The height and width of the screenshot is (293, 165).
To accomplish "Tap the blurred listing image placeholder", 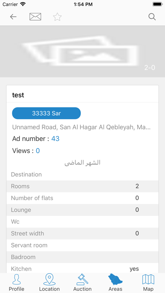I will (x=82, y=52).
